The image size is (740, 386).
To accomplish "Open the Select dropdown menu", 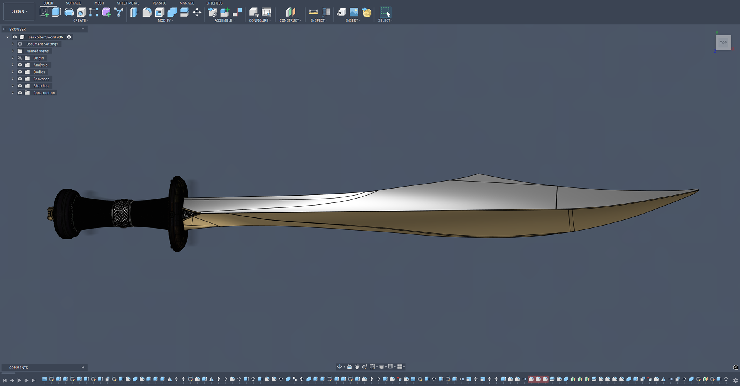I will (x=385, y=20).
